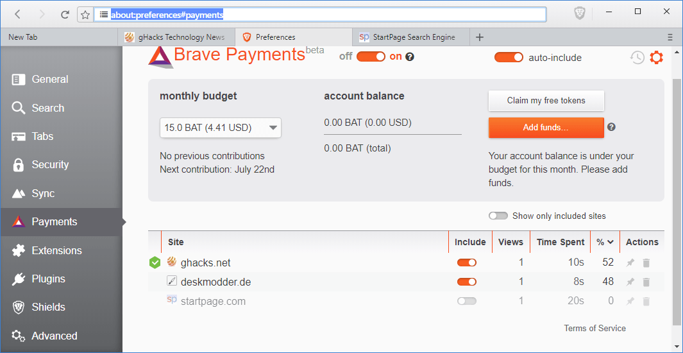This screenshot has height=353, width=683.
Task: Click the address bar URL field
Action: pos(320,14)
